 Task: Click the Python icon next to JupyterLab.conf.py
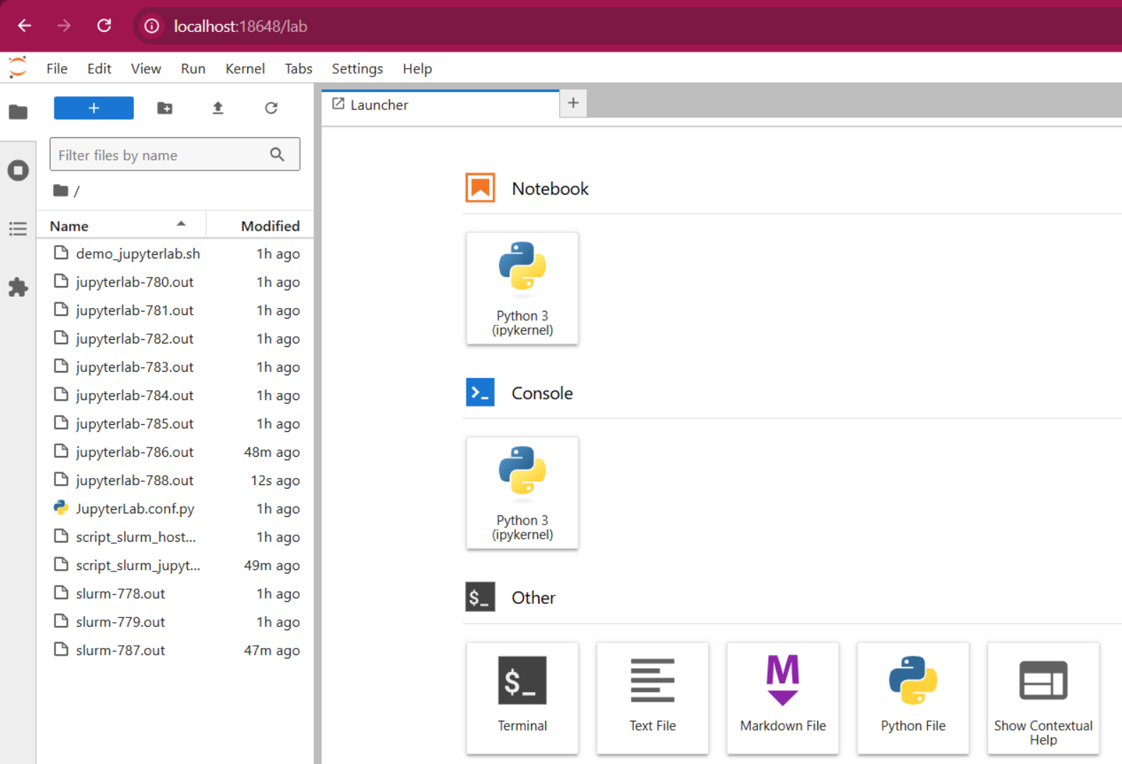[x=61, y=508]
